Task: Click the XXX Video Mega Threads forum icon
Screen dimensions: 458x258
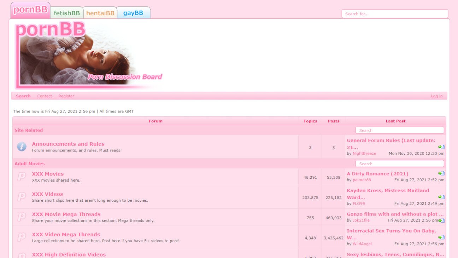Action: 22,237
